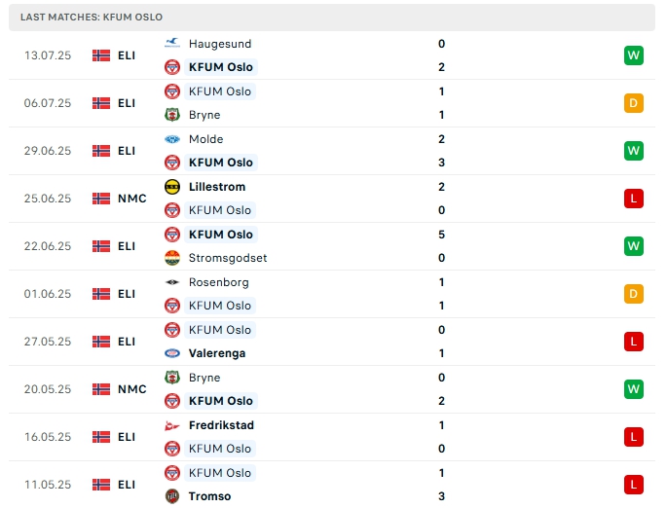Click the Tromso team crest
Image resolution: width=667 pixels, height=508 pixels.
172,496
